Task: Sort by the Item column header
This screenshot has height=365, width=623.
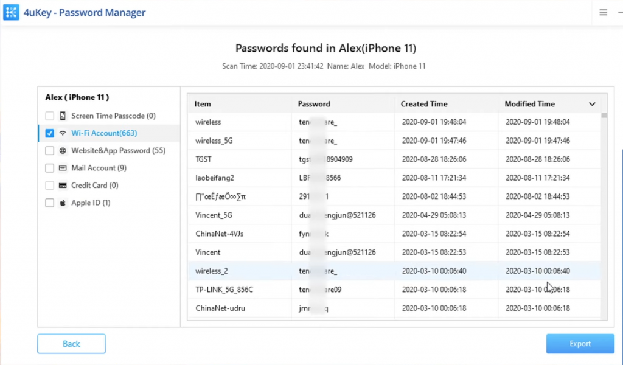Action: [x=240, y=104]
